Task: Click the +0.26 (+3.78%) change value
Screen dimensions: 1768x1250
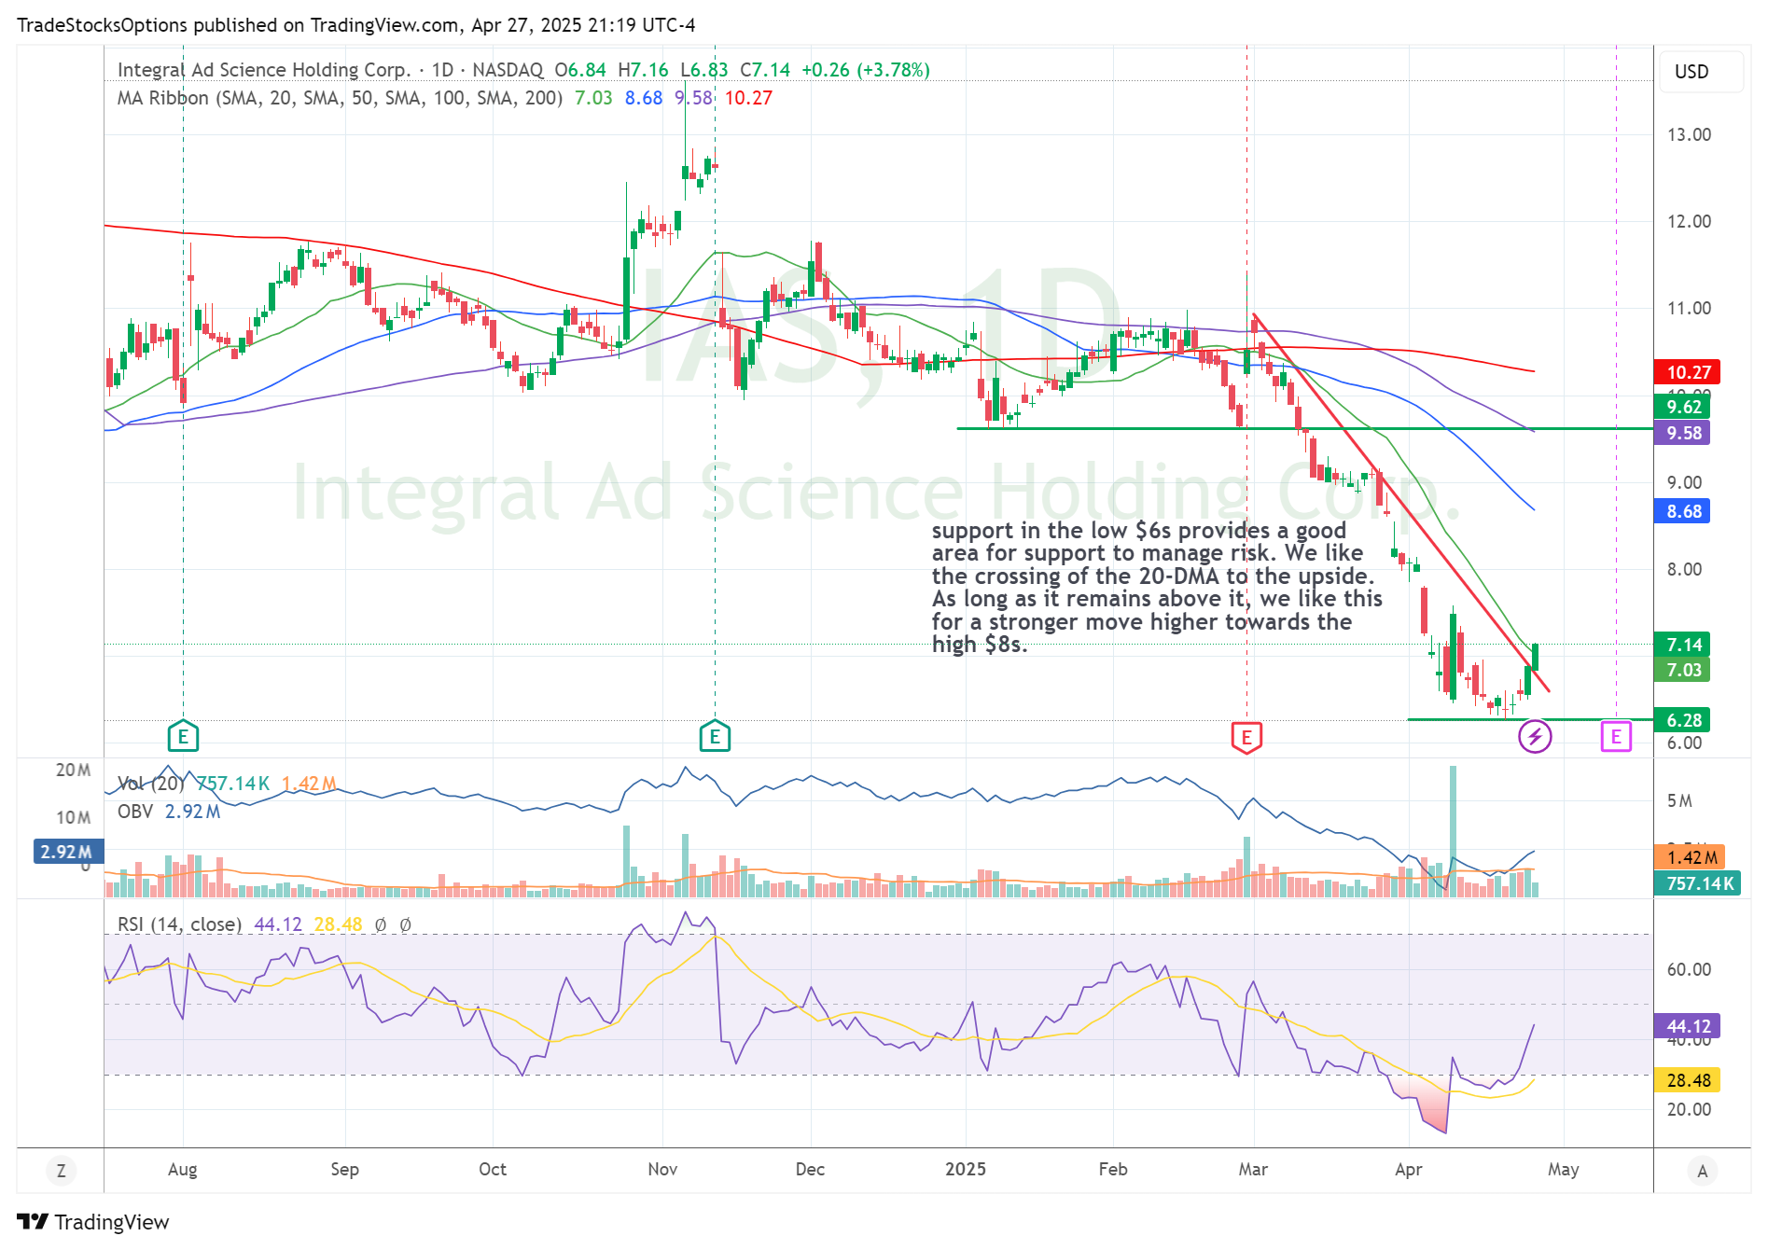Action: click(x=865, y=70)
